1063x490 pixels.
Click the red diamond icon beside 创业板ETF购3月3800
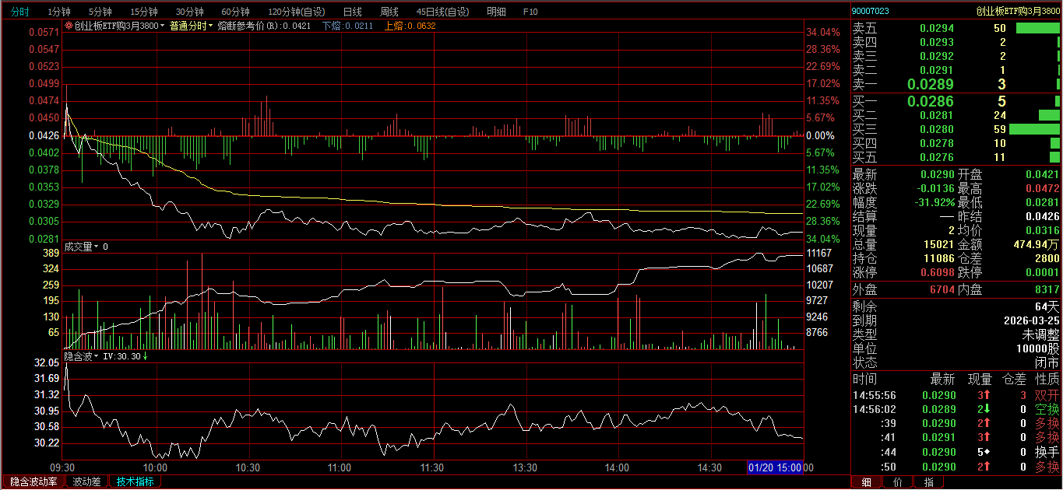[69, 26]
